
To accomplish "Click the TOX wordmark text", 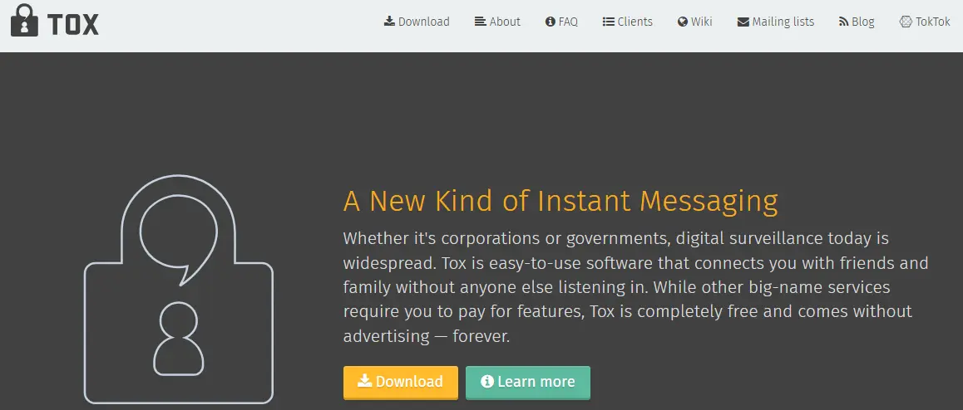I will [x=73, y=24].
